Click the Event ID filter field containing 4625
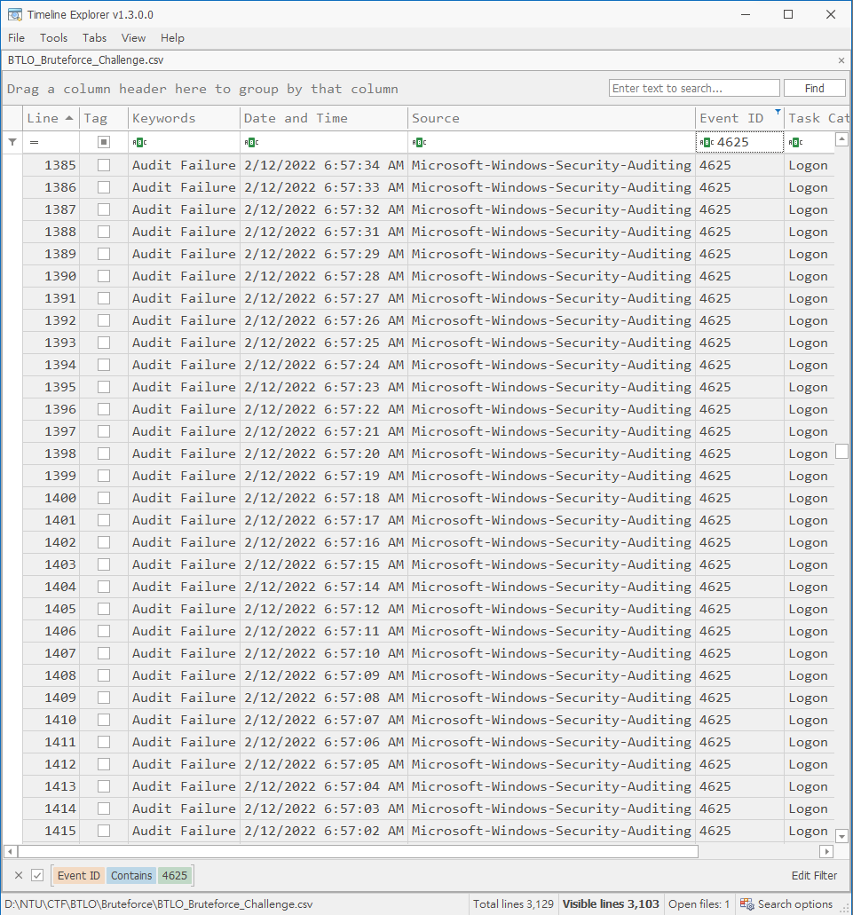The width and height of the screenshot is (853, 915). (739, 142)
